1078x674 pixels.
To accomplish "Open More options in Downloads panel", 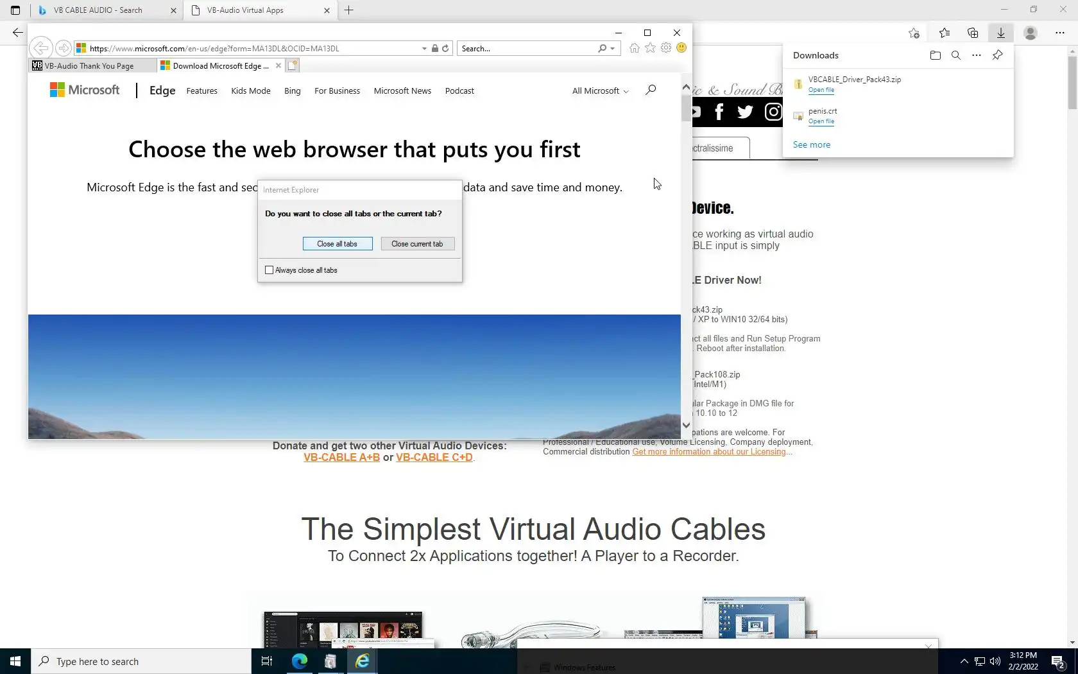I will point(977,55).
